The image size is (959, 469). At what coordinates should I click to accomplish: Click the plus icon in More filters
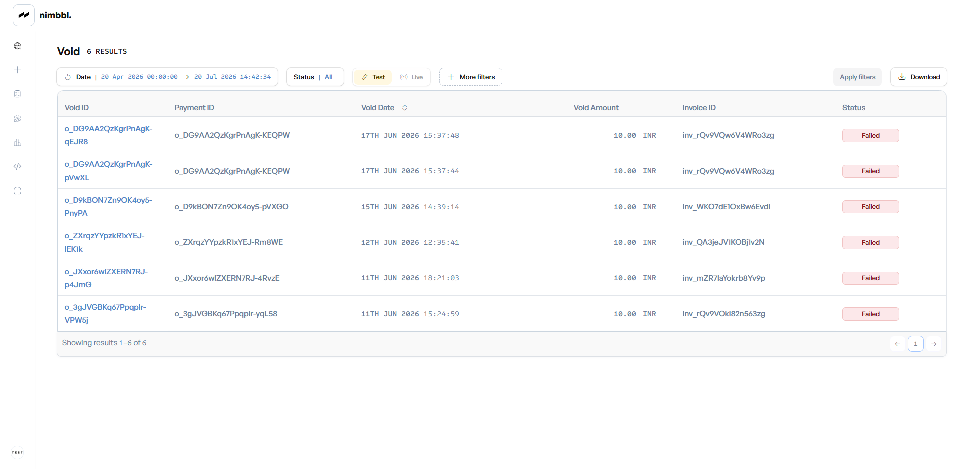(451, 77)
